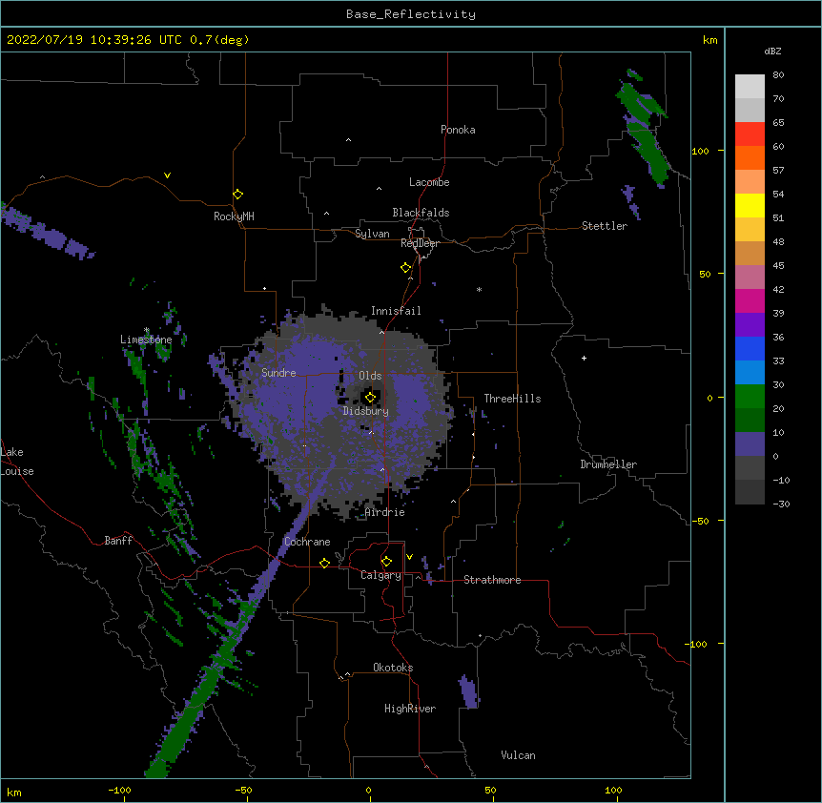
Task: Click the white caret marker west of Lacombe
Action: pyautogui.click(x=379, y=189)
